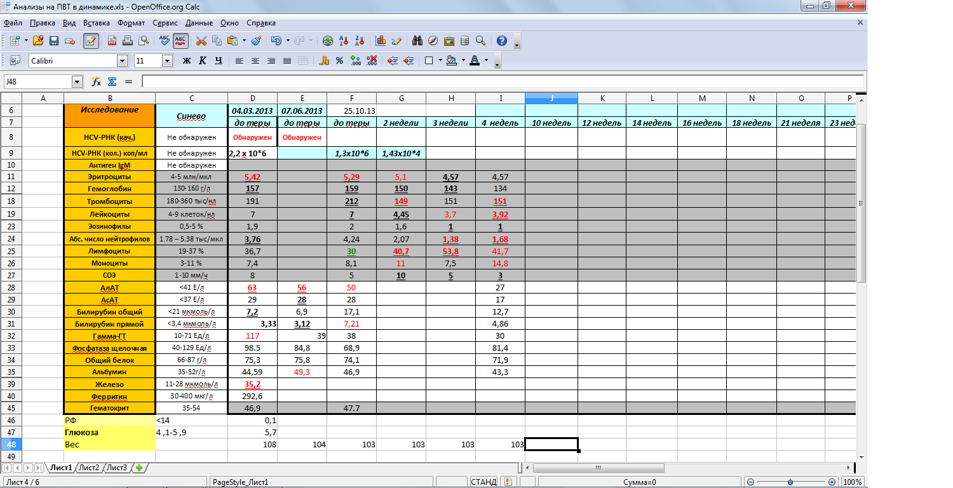The image size is (953, 488).
Task: Copy selection to clipboard
Action: (217, 41)
